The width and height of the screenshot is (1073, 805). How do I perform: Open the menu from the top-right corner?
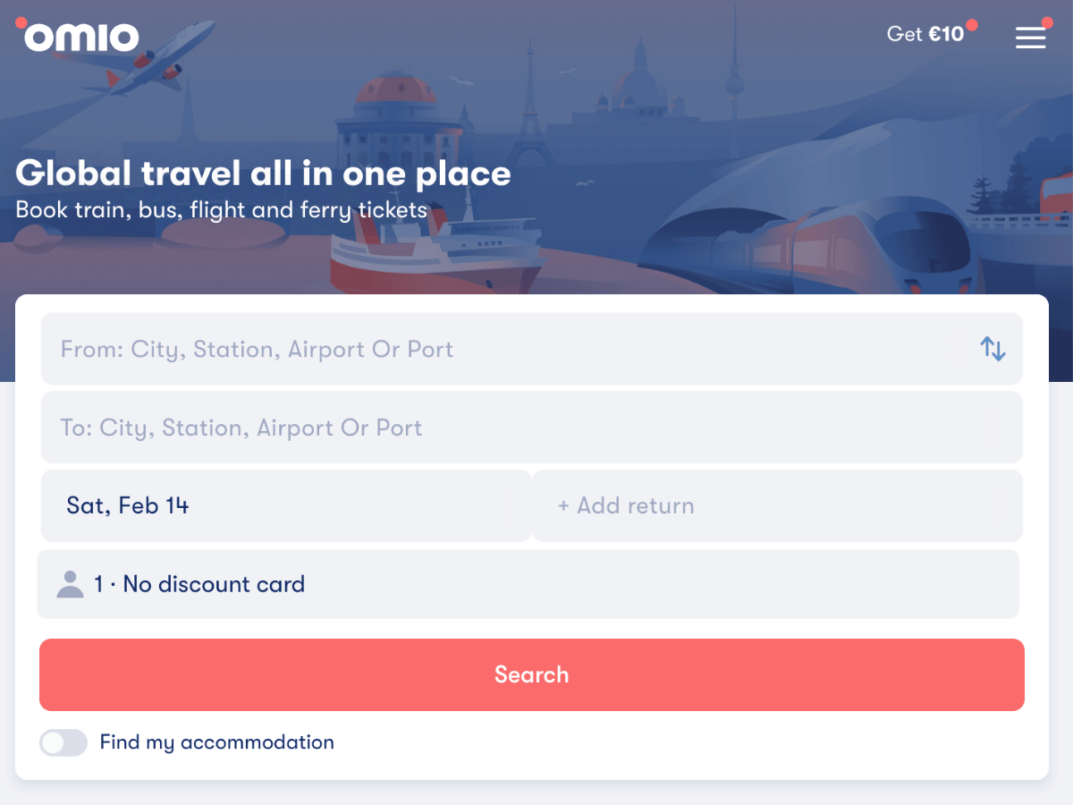(1030, 38)
